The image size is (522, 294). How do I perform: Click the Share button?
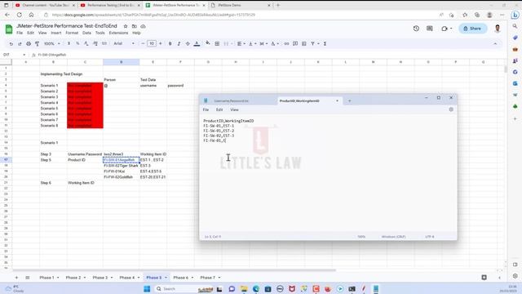[x=472, y=29]
